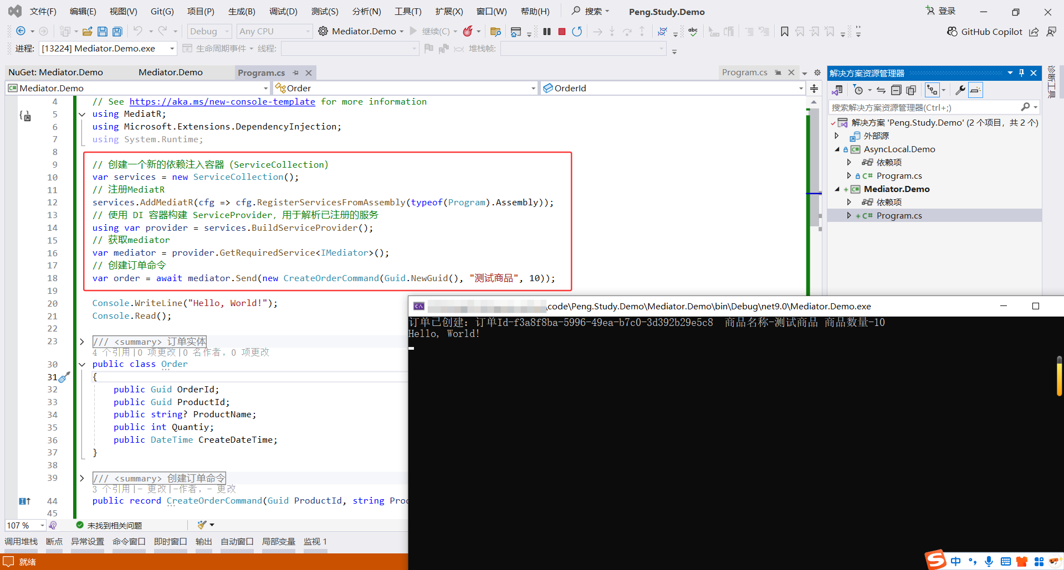Open the 工具(T) tools menu

point(408,12)
